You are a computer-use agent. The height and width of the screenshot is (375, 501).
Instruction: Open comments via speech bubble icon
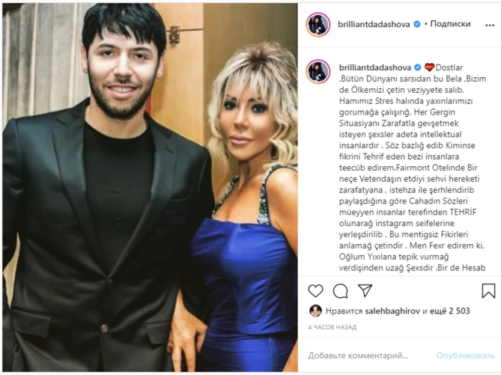click(340, 291)
